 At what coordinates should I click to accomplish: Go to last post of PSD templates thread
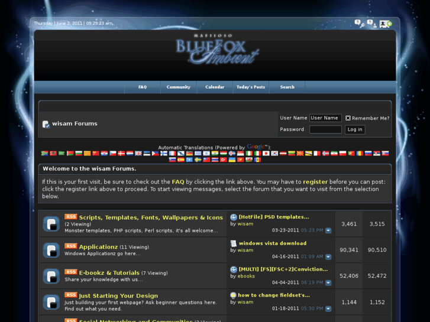[x=328, y=230]
